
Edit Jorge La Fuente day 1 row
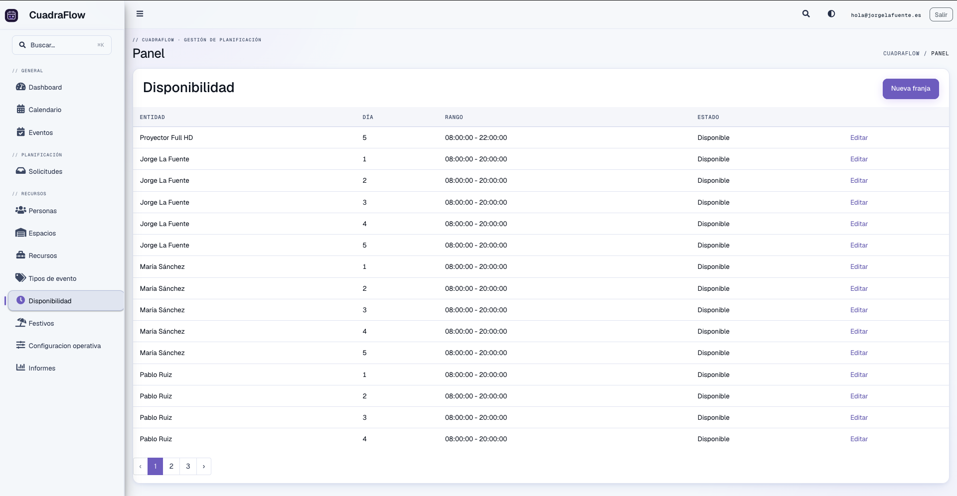click(x=859, y=159)
